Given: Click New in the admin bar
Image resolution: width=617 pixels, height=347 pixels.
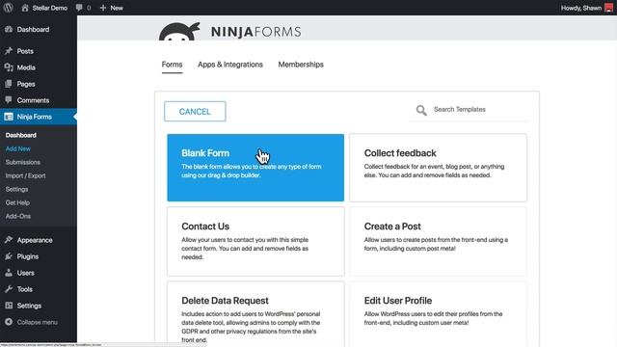Looking at the screenshot, I should 117,8.
